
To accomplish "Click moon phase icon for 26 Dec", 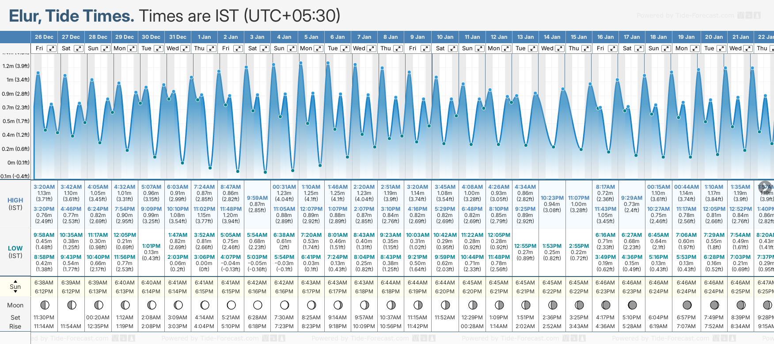I will click(x=44, y=305).
